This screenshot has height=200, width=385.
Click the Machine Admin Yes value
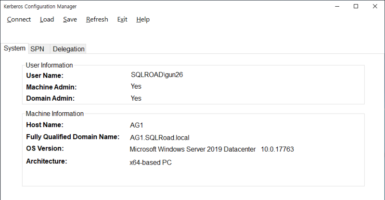pyautogui.click(x=136, y=86)
